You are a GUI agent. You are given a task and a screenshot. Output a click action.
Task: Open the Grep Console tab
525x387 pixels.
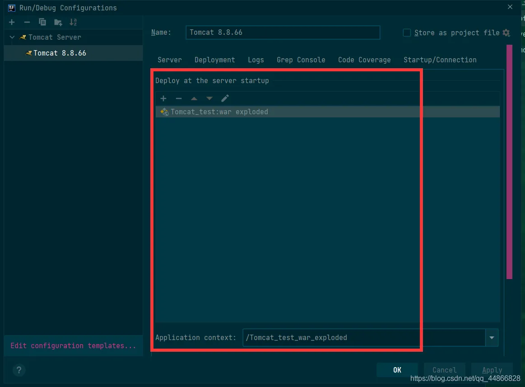click(301, 60)
